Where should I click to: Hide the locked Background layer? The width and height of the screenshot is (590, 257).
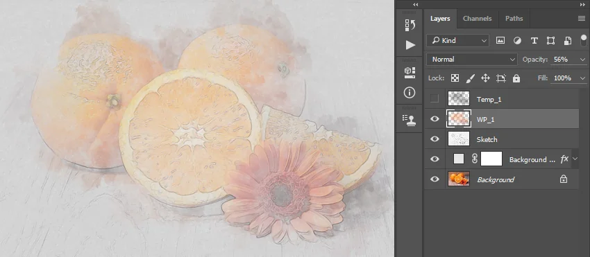(435, 179)
